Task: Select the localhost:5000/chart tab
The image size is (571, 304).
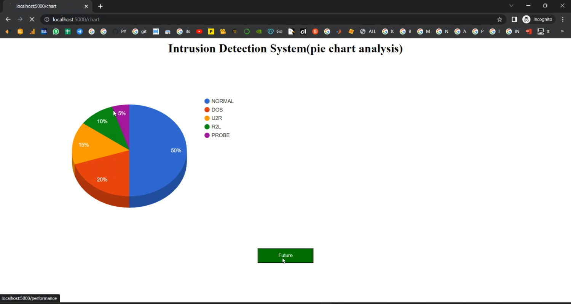Action: click(x=46, y=6)
